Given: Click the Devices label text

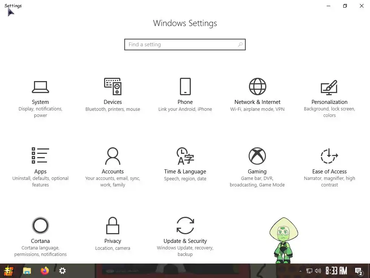Looking at the screenshot, I should coord(113,102).
